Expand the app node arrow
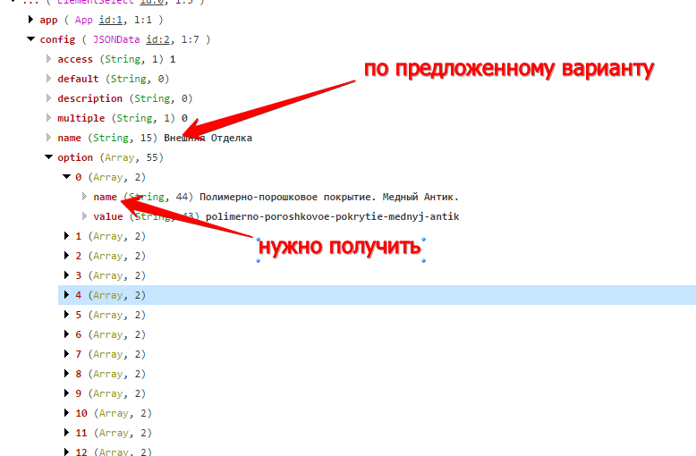 (30, 19)
